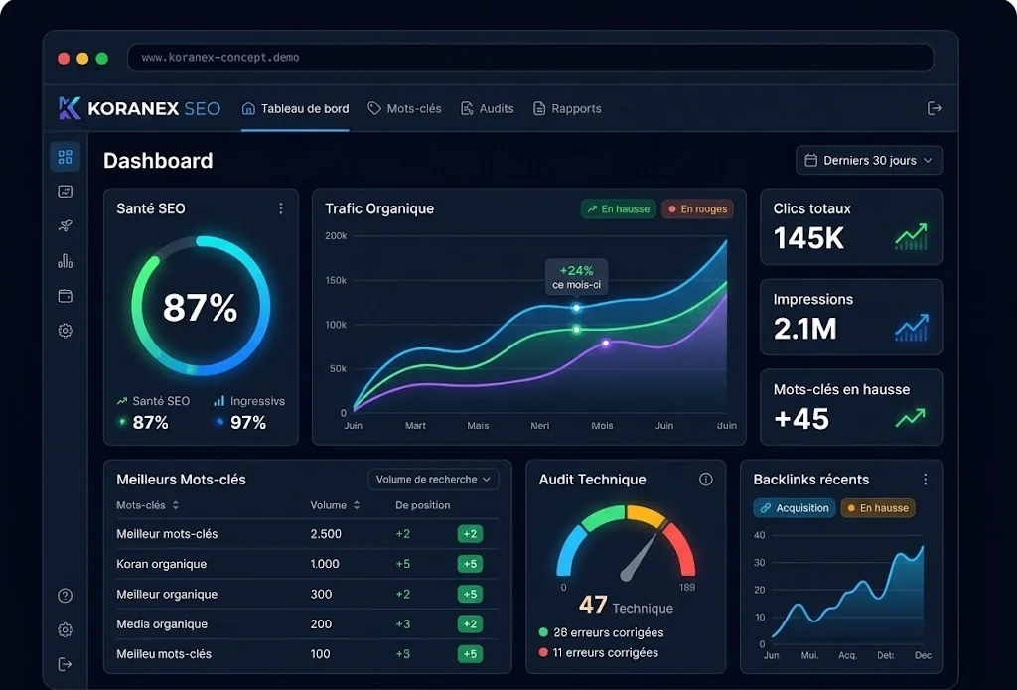This screenshot has height=690, width=1017.
Task: Open the Mots-clés tab
Action: 405,109
